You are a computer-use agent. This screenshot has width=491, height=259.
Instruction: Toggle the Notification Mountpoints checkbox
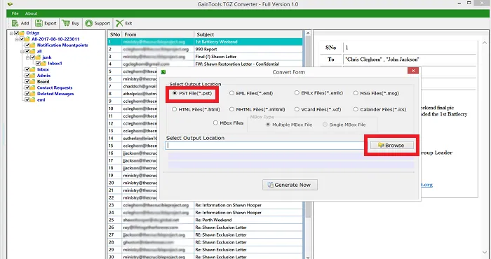pos(27,45)
